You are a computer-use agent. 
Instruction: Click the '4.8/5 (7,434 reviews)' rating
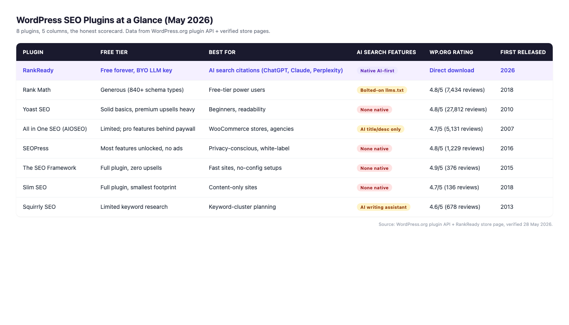click(457, 90)
